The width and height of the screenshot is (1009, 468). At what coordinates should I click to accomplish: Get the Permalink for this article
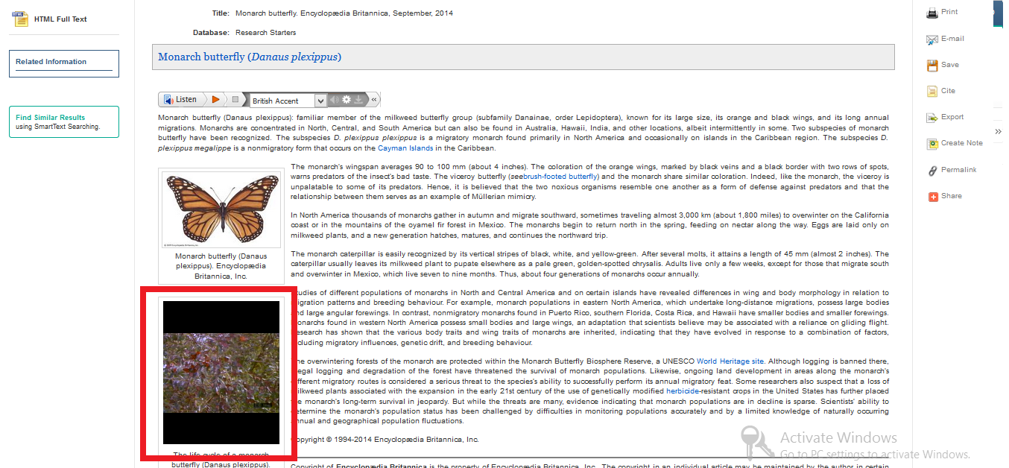pos(952,170)
